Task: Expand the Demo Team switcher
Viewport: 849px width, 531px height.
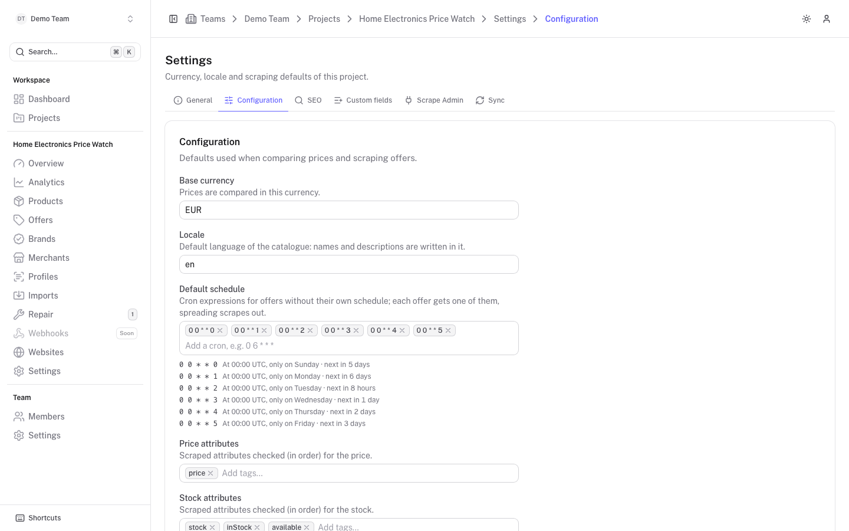Action: [x=75, y=19]
